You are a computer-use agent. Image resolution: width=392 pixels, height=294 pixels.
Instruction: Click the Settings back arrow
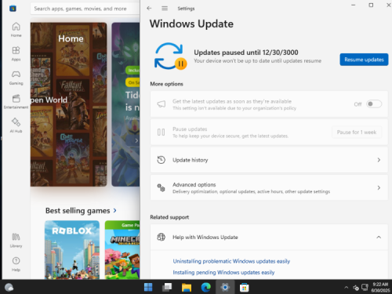click(x=149, y=9)
